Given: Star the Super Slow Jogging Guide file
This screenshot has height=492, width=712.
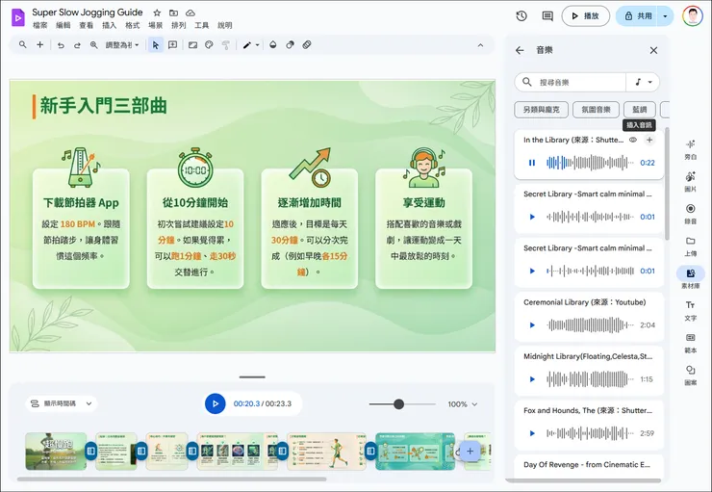Looking at the screenshot, I should (157, 13).
